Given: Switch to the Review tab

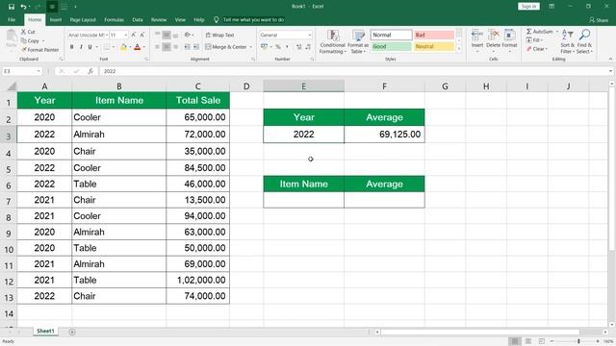Looking at the screenshot, I should 159,19.
